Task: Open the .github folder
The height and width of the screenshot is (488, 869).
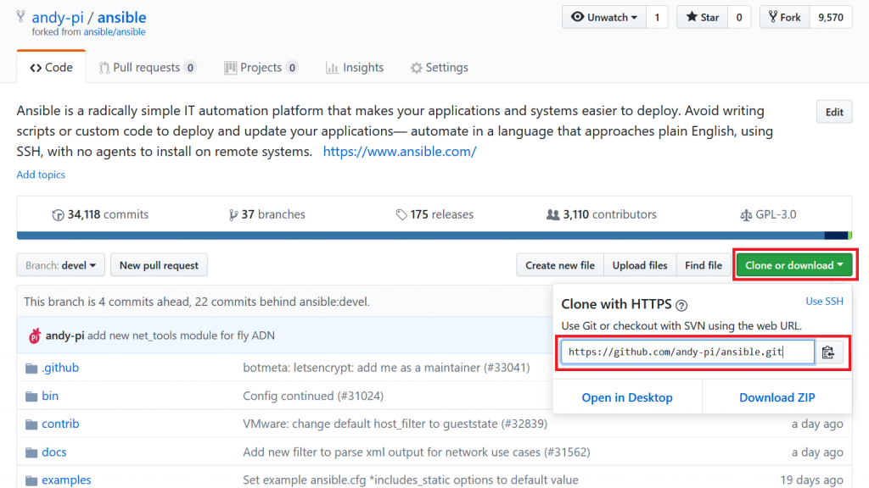Action: (x=60, y=368)
